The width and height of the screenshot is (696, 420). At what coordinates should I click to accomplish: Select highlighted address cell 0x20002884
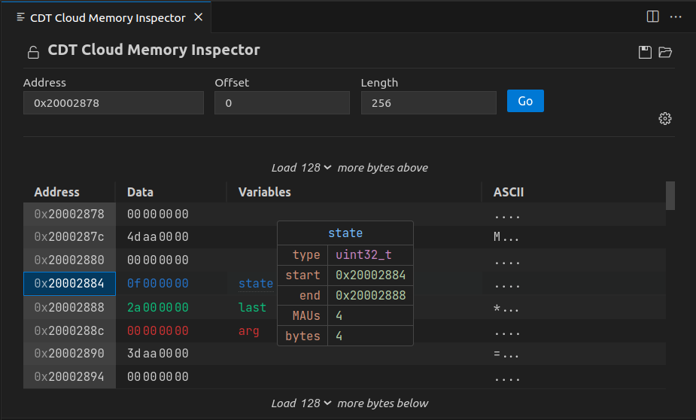pos(69,283)
